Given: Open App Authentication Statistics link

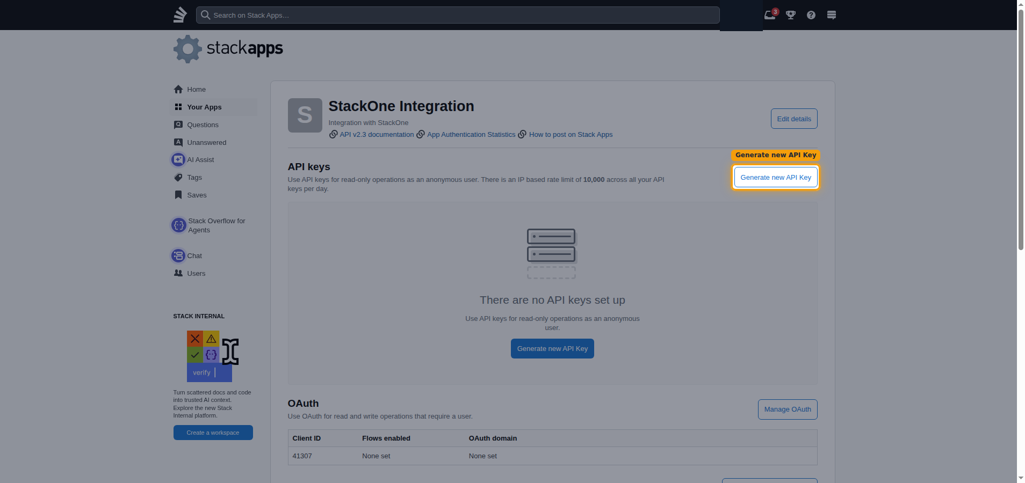Looking at the screenshot, I should coord(471,135).
